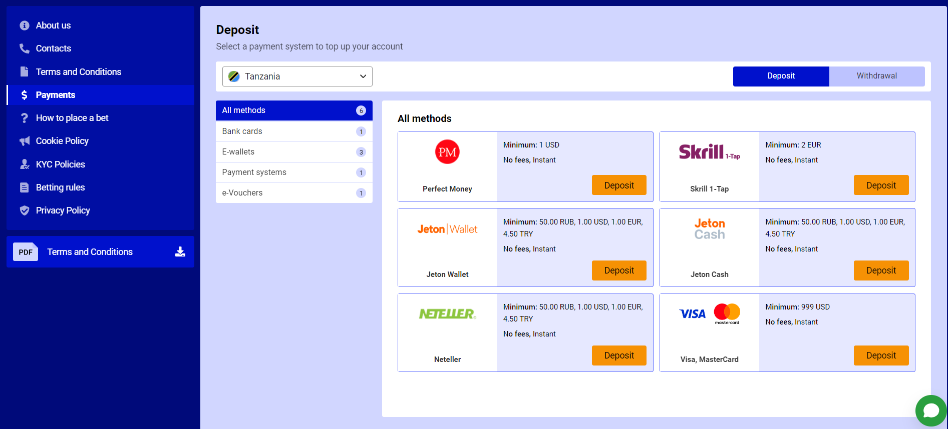The width and height of the screenshot is (948, 429).
Task: Click the Contacts phone icon
Action: click(24, 48)
